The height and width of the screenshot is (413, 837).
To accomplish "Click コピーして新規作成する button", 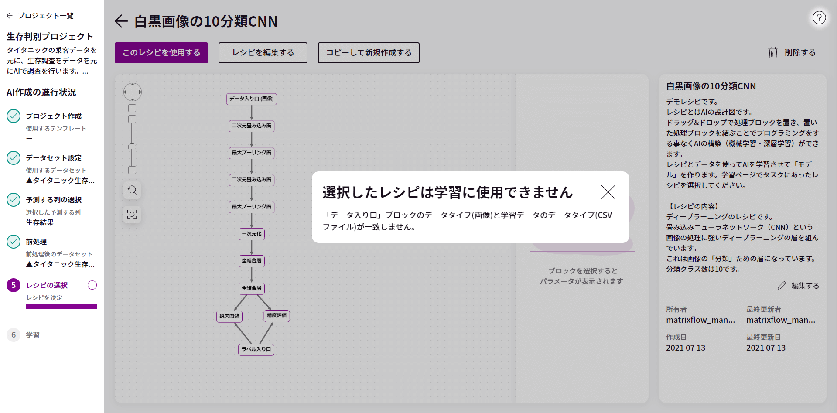I will (369, 53).
